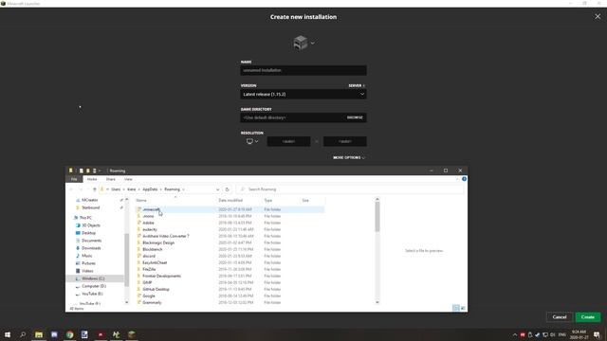Select the .minecraft folder row
Screen dimensions: 607x341
click(230, 209)
